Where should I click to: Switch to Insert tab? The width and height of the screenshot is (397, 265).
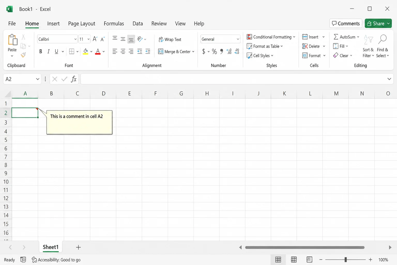[54, 24]
